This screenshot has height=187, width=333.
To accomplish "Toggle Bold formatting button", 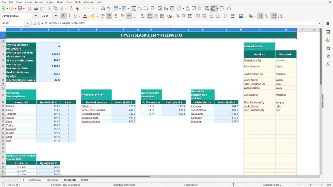I will click(63, 16).
